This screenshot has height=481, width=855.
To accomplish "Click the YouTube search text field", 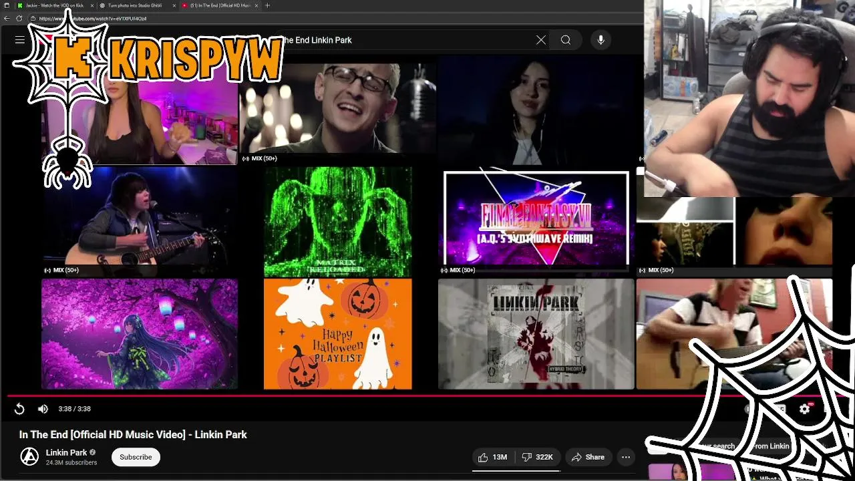I will point(401,40).
